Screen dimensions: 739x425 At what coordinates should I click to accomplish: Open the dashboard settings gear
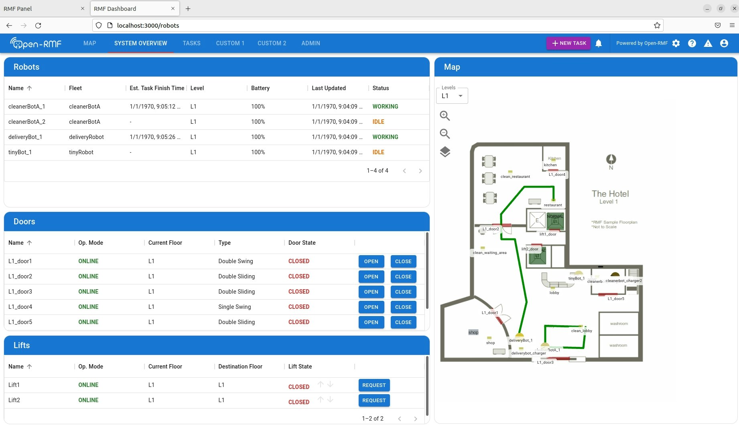pyautogui.click(x=676, y=43)
